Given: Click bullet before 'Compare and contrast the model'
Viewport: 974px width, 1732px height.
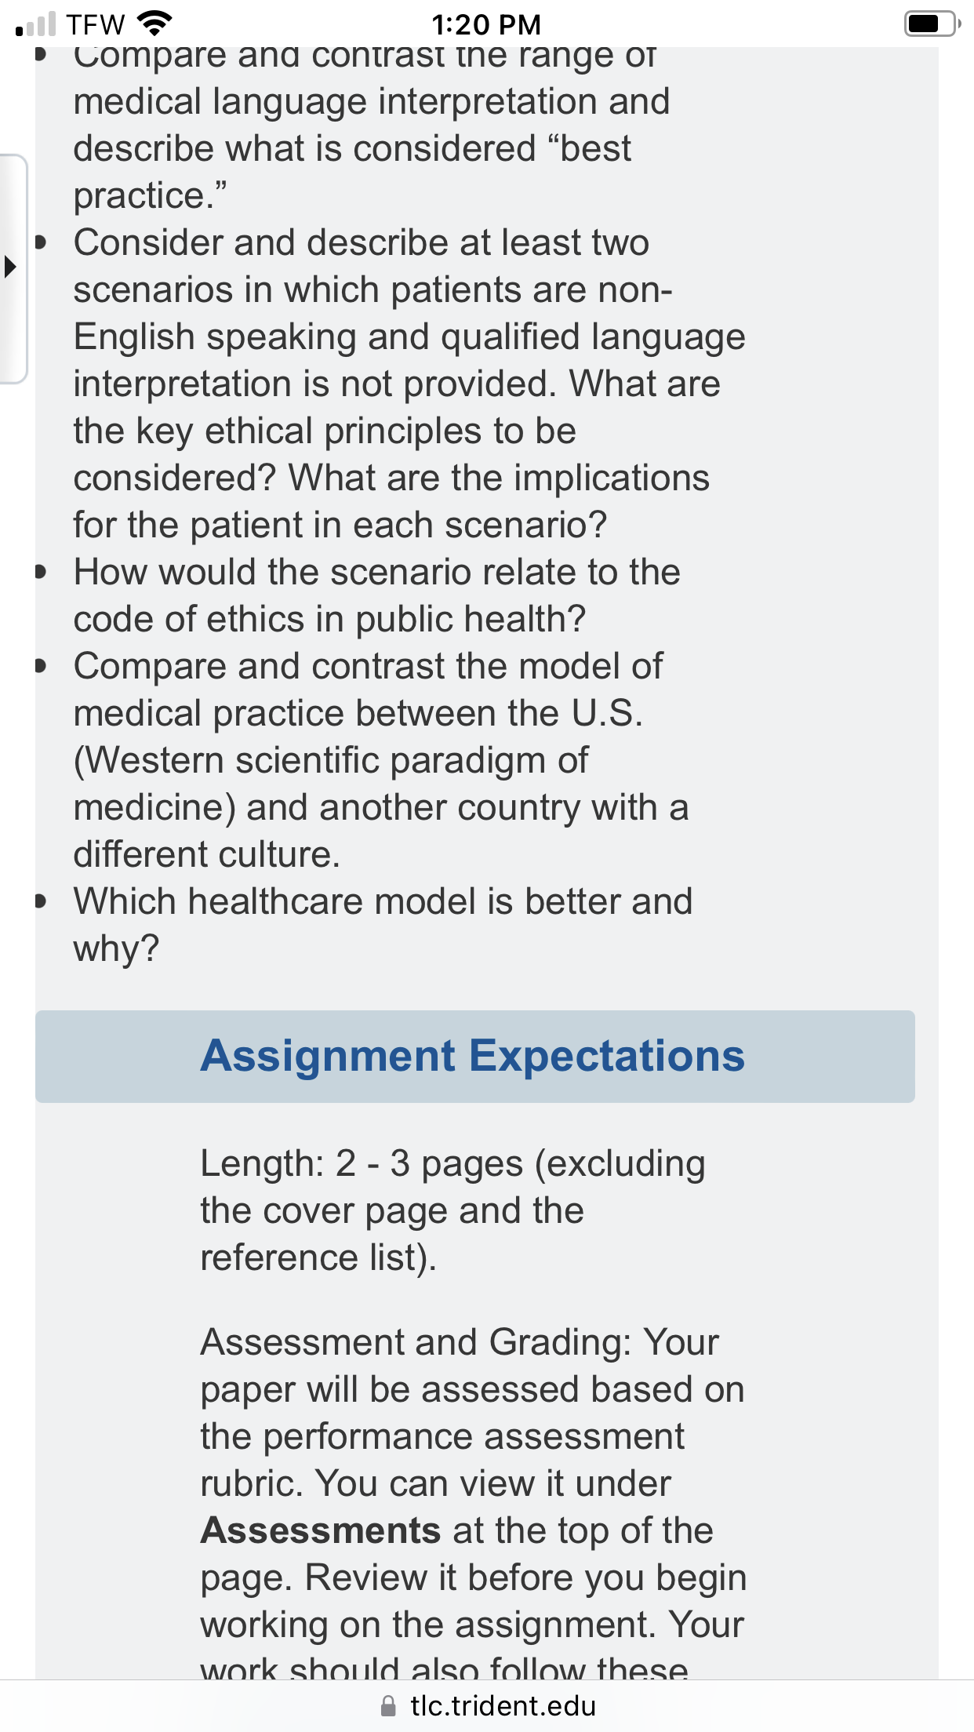Looking at the screenshot, I should coord(41,667).
